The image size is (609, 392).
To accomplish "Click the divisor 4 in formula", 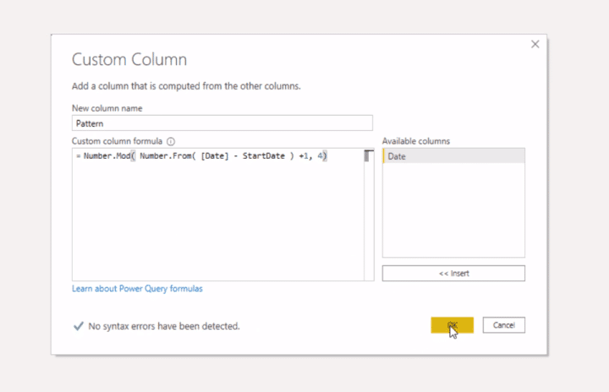I will pos(320,156).
